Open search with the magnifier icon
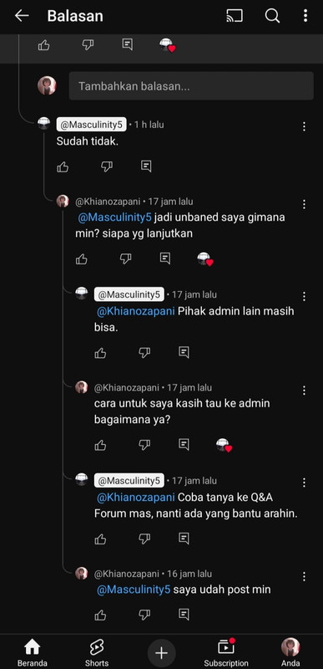This screenshot has width=323, height=669. click(x=272, y=16)
